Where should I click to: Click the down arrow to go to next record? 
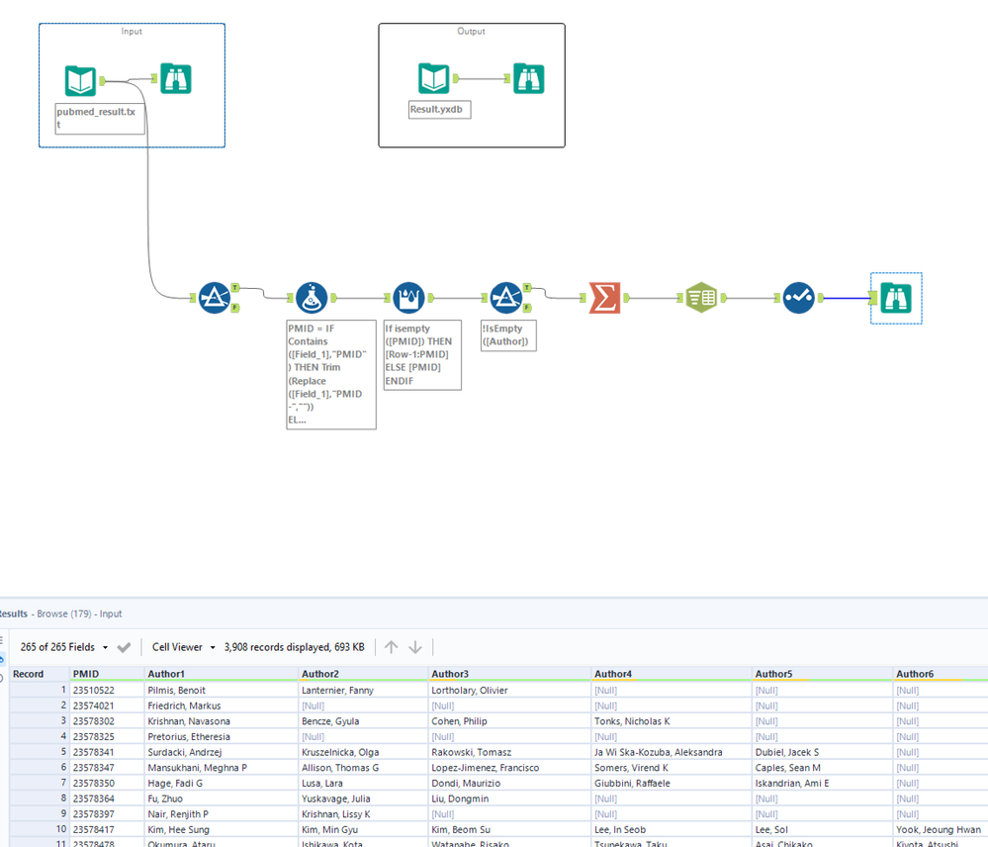tap(415, 647)
